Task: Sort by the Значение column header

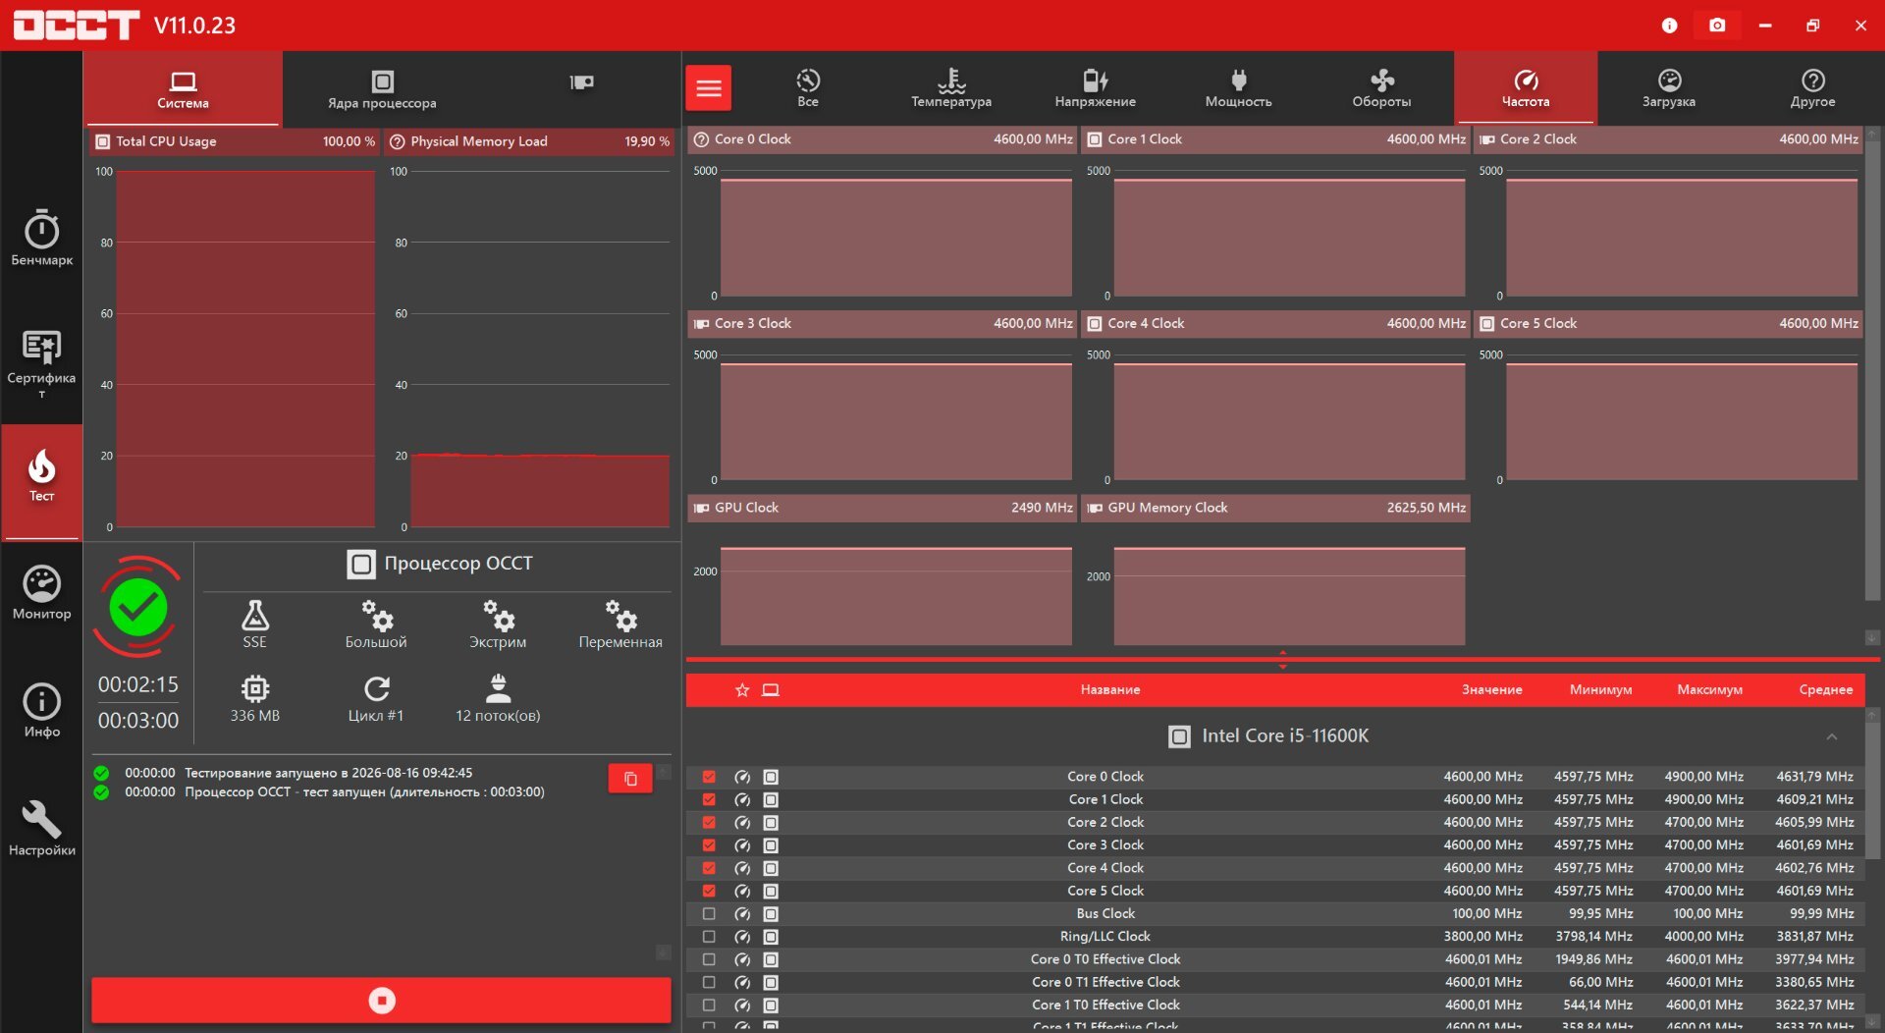Action: pos(1491,690)
